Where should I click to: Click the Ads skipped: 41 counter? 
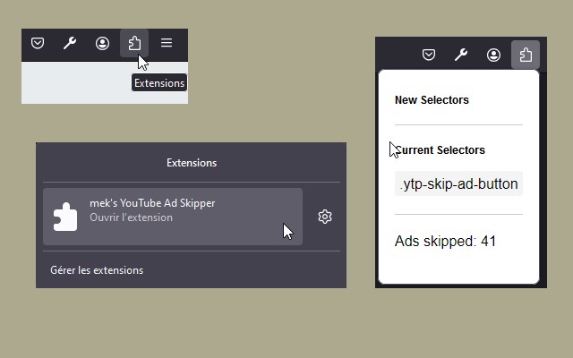click(x=445, y=241)
